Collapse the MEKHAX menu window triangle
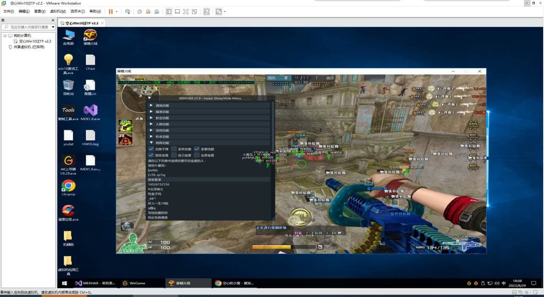 (150, 98)
